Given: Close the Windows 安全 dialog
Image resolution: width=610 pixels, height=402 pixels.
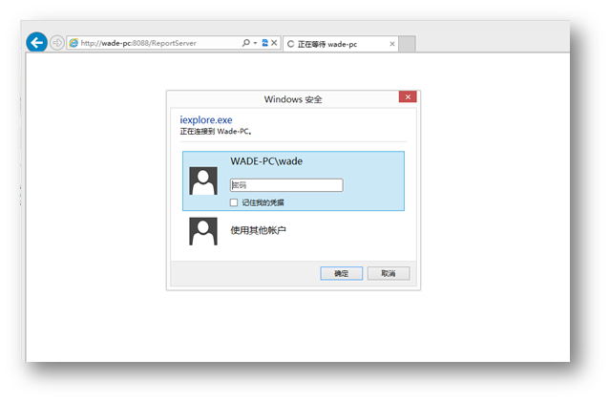Looking at the screenshot, I should (x=408, y=96).
